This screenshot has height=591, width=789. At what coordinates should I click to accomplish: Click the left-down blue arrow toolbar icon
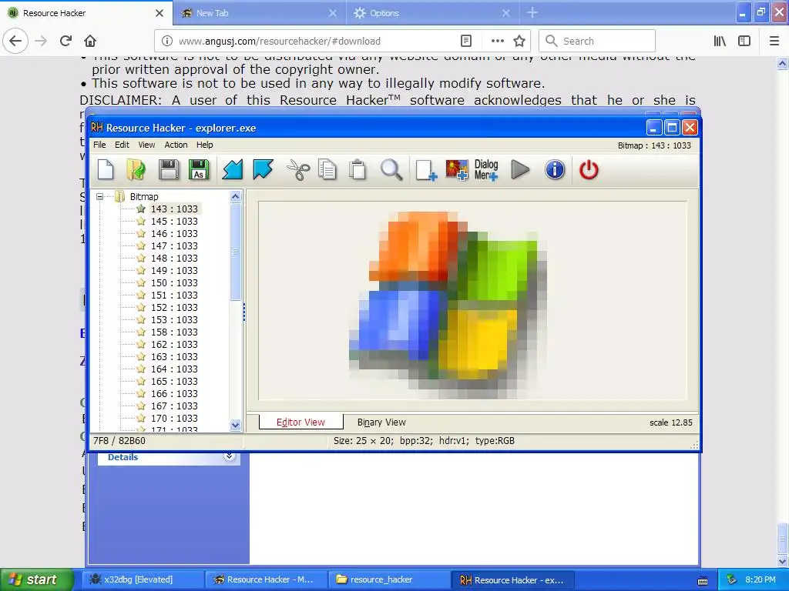pos(233,170)
